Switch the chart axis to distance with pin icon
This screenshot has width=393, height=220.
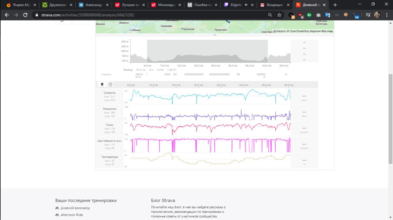[x=102, y=84]
